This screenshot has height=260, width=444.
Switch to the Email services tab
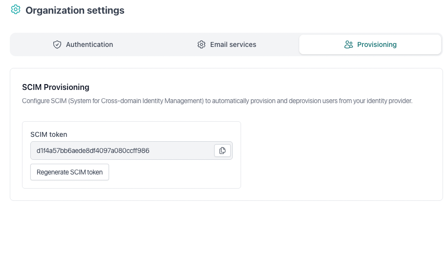[227, 44]
